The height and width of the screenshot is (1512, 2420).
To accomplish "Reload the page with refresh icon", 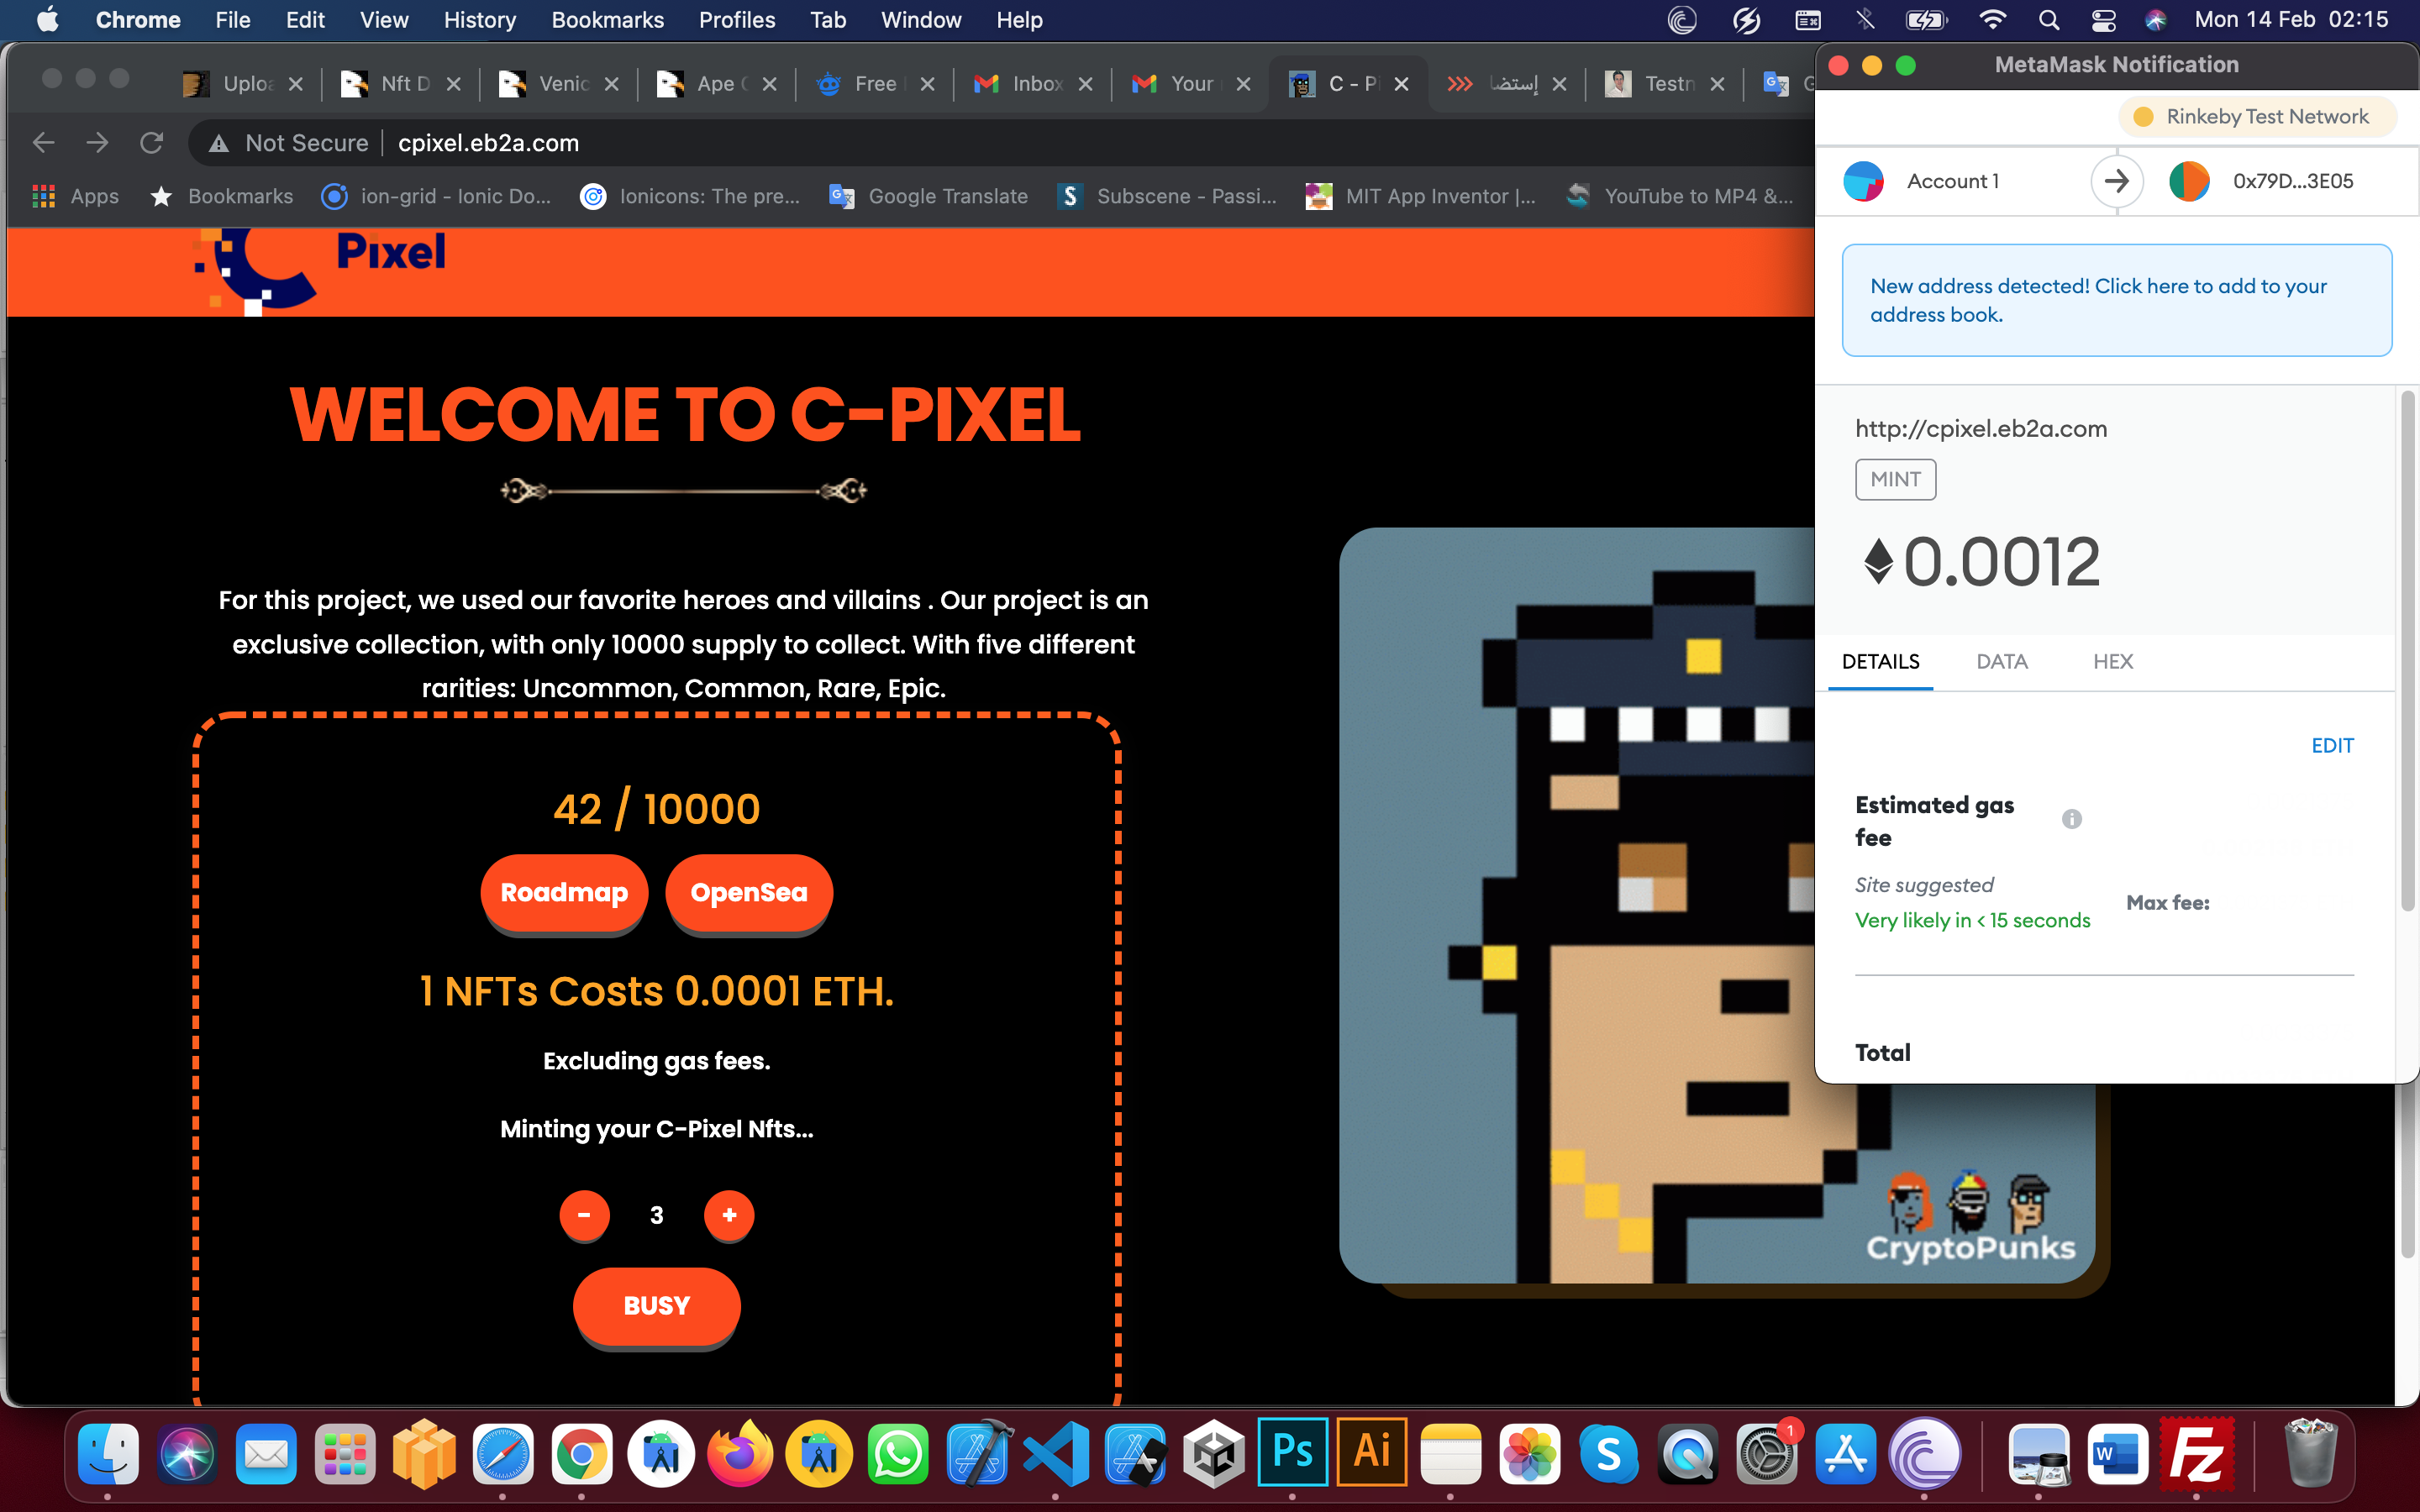I will 151,143.
